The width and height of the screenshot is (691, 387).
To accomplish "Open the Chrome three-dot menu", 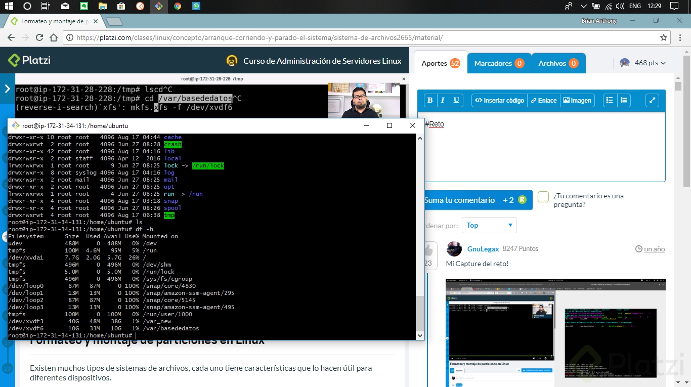I will pyautogui.click(x=679, y=37).
